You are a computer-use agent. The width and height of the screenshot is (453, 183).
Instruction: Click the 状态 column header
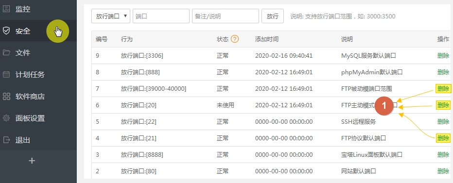tap(223, 39)
